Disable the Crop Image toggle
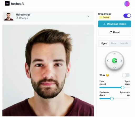Image resolution: width=135 pixels, height=117 pixels. [x=127, y=16]
